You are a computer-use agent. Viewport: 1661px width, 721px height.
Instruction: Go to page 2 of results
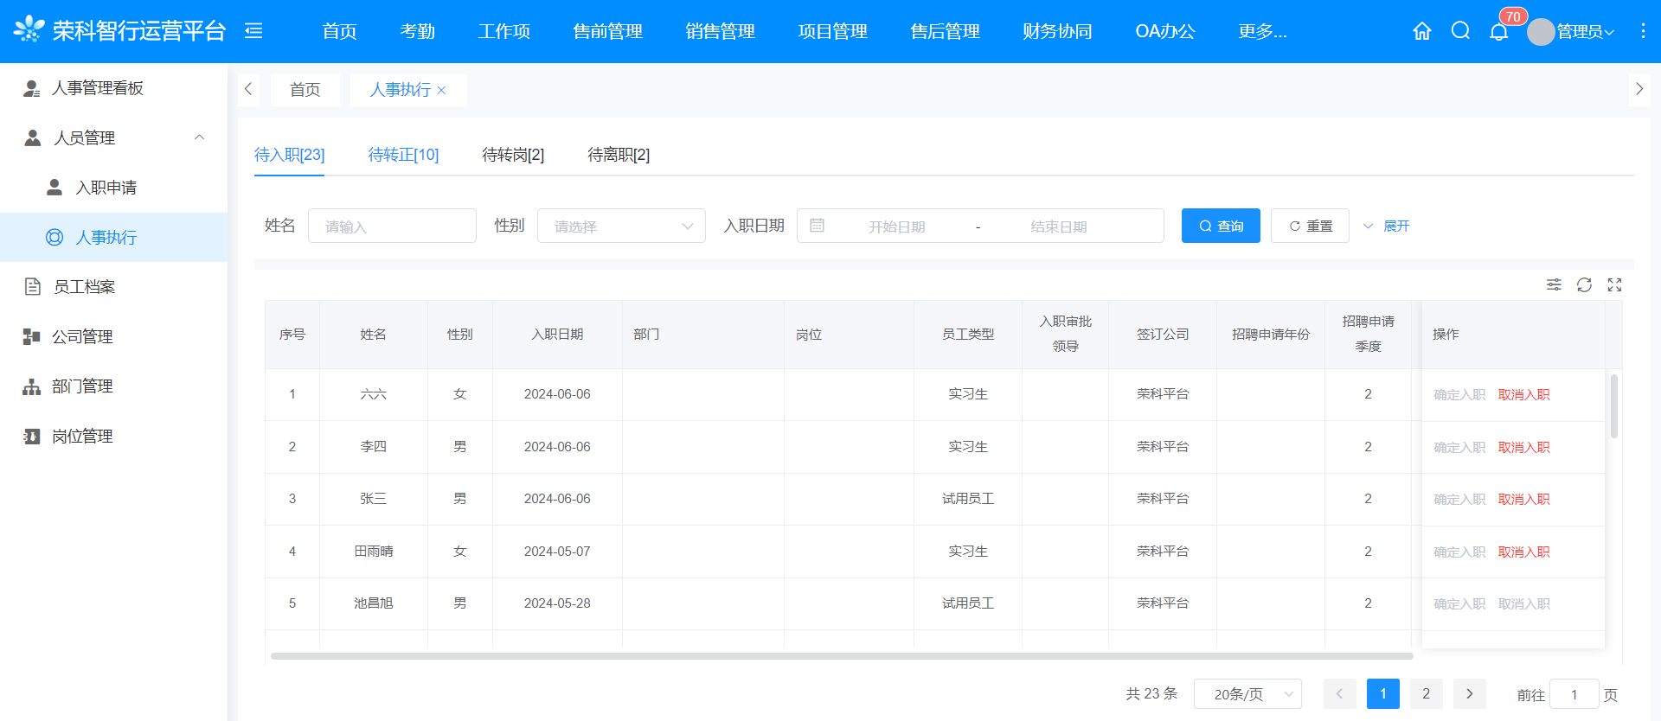point(1426,694)
